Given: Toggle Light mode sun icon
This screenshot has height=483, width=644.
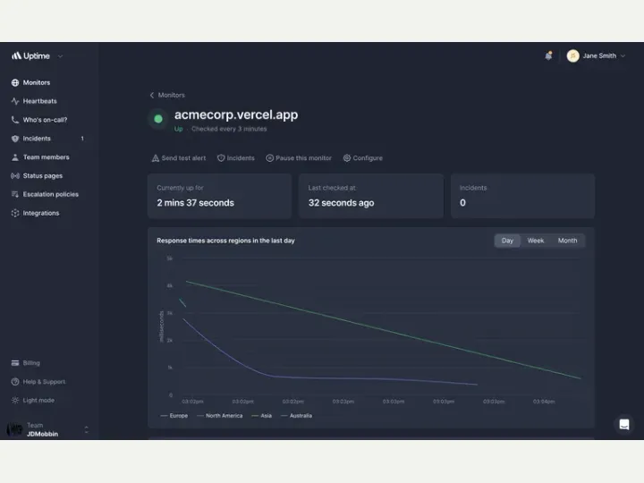Looking at the screenshot, I should [x=15, y=401].
